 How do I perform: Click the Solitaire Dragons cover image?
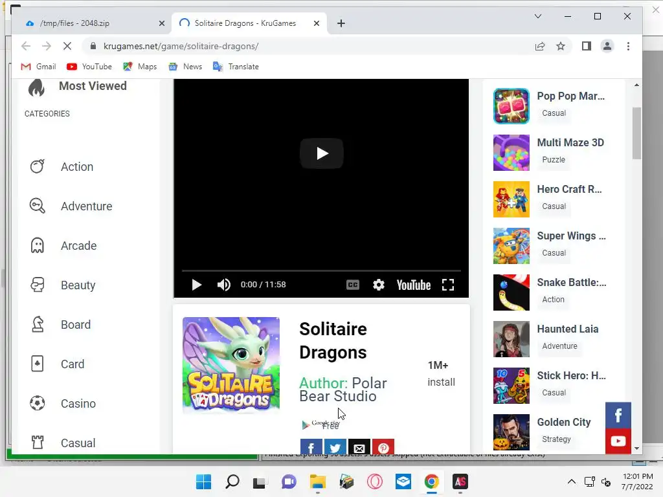[231, 365]
